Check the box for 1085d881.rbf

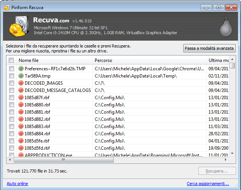tap(11, 112)
